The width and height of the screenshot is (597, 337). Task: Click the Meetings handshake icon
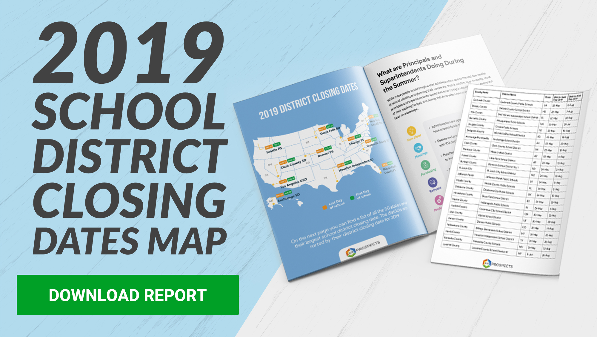pos(418,148)
